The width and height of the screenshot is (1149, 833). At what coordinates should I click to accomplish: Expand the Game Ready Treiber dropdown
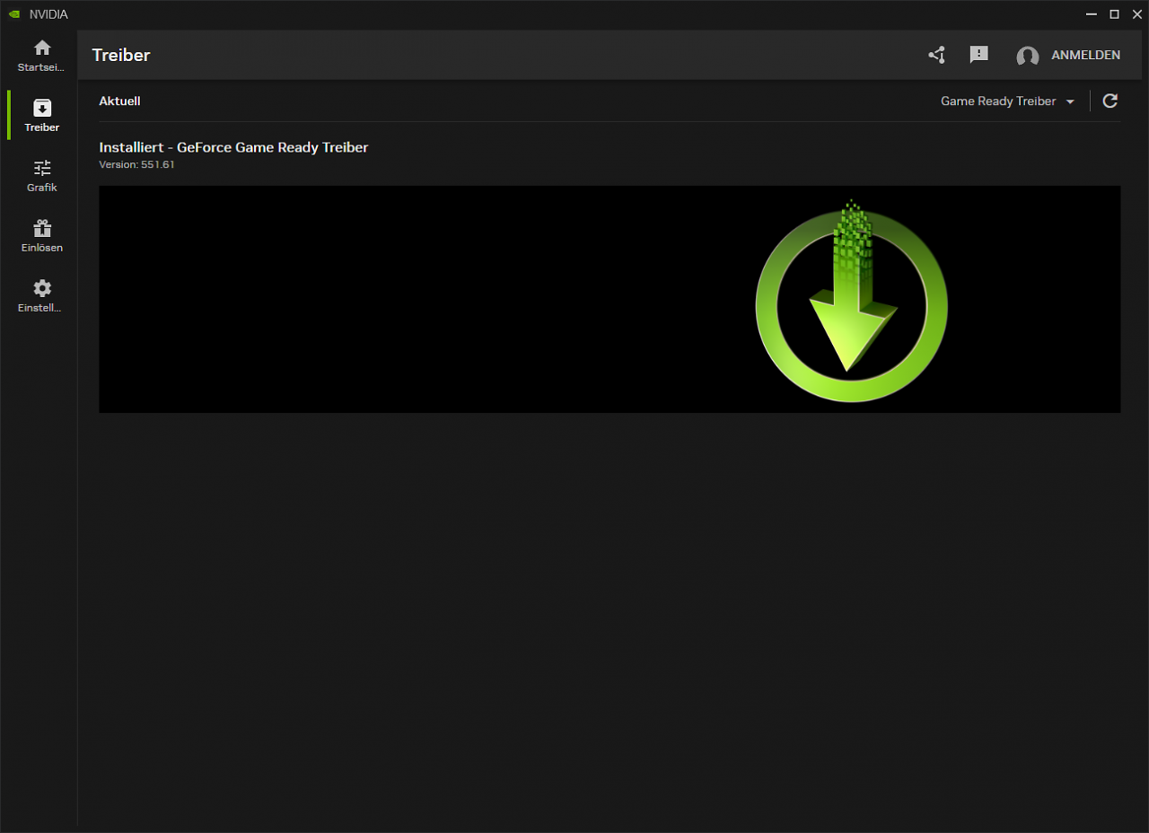pos(1007,101)
